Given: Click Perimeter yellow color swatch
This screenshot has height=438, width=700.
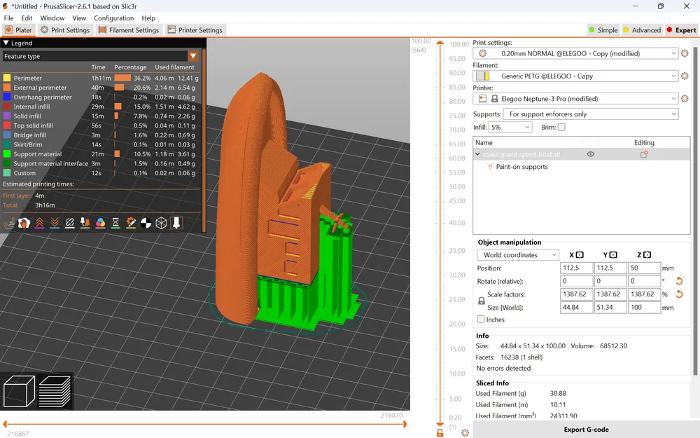Looking at the screenshot, I should (x=7, y=78).
